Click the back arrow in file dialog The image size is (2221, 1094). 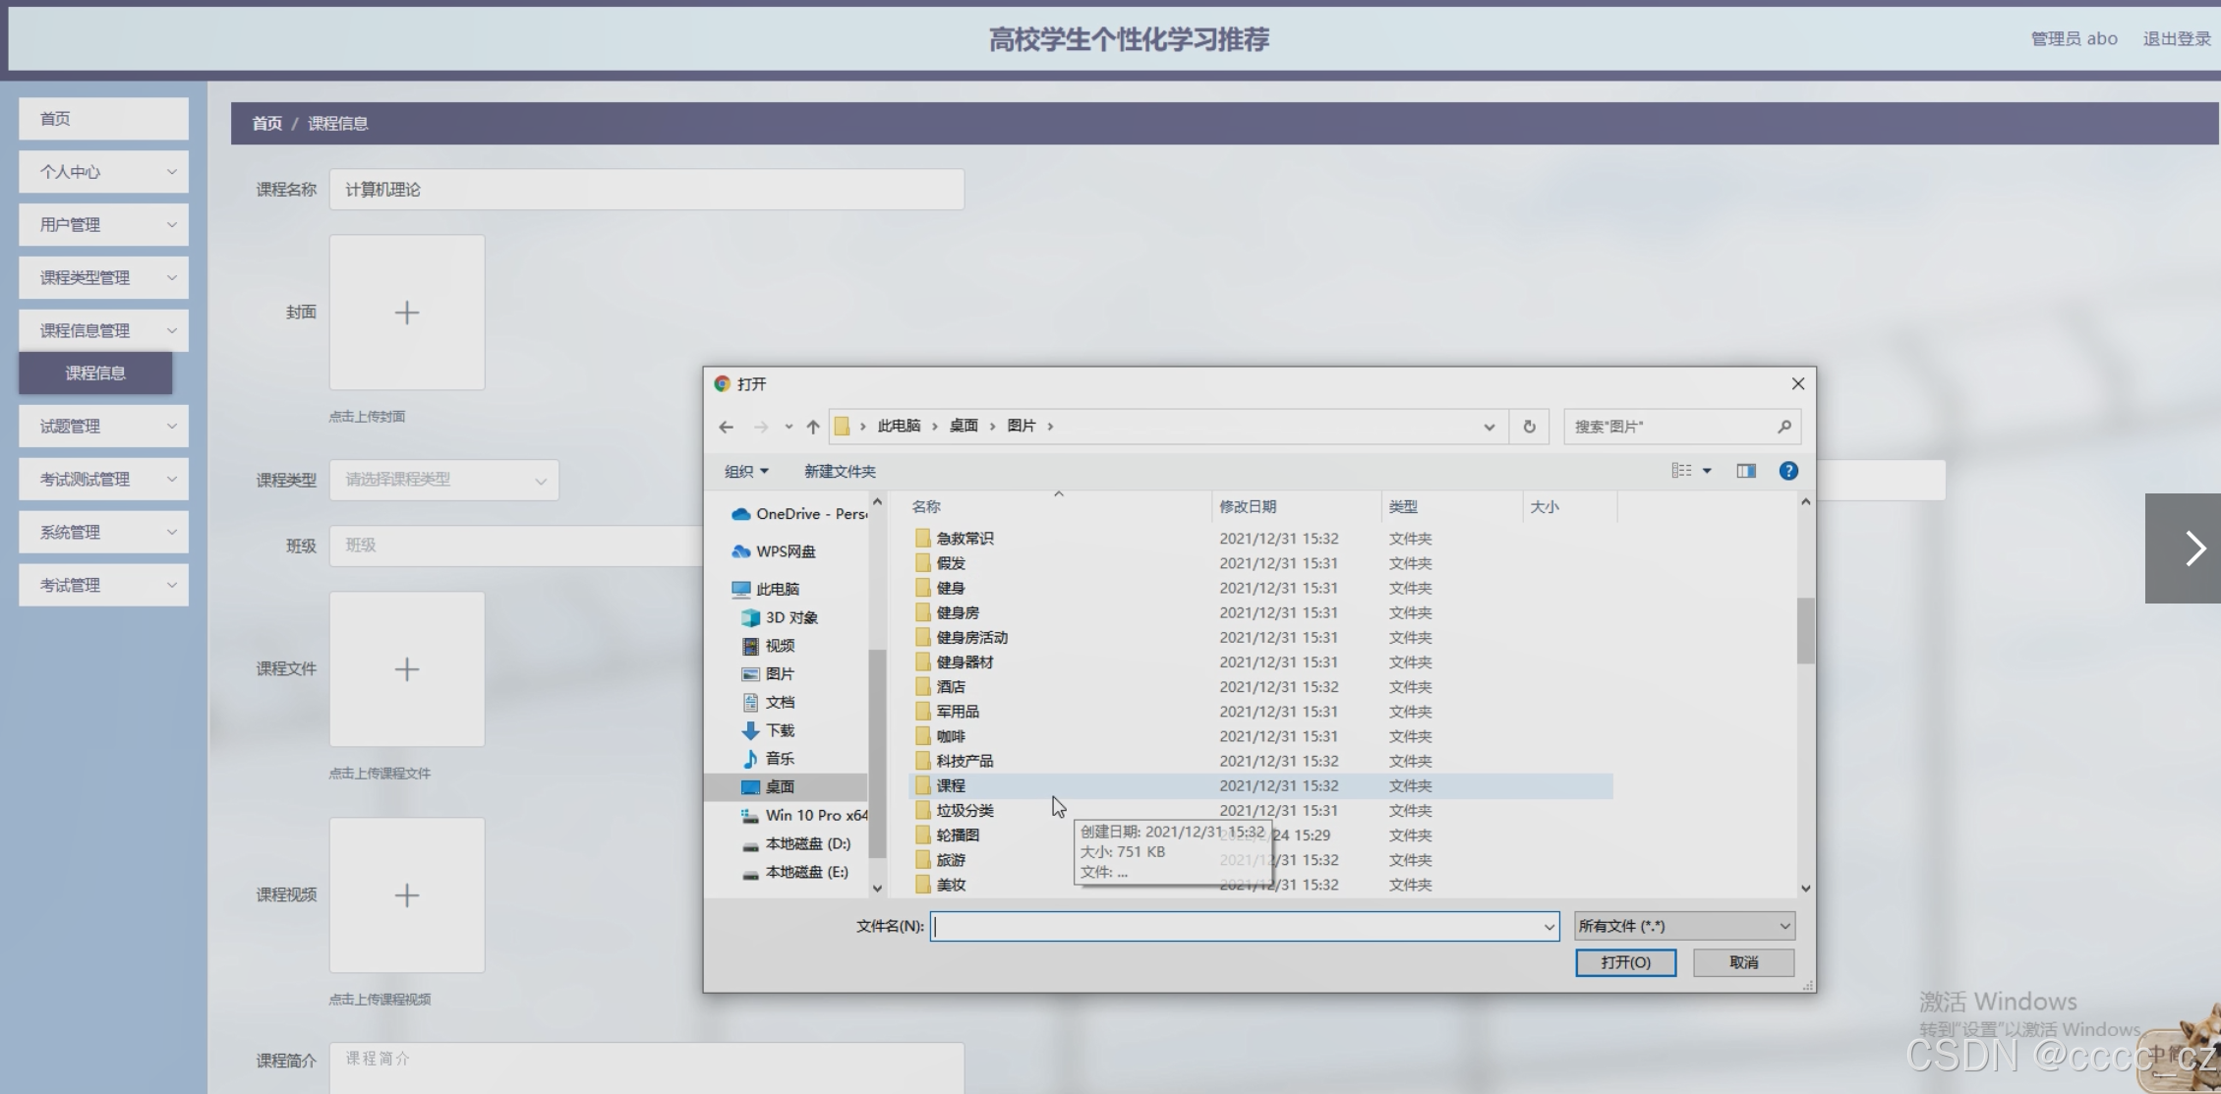[x=726, y=427]
